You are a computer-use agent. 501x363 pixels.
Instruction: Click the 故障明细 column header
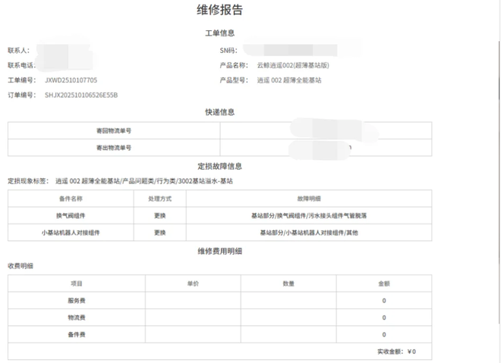point(308,199)
